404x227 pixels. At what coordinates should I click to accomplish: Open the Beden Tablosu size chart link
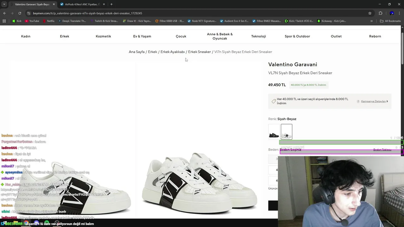[x=382, y=150]
